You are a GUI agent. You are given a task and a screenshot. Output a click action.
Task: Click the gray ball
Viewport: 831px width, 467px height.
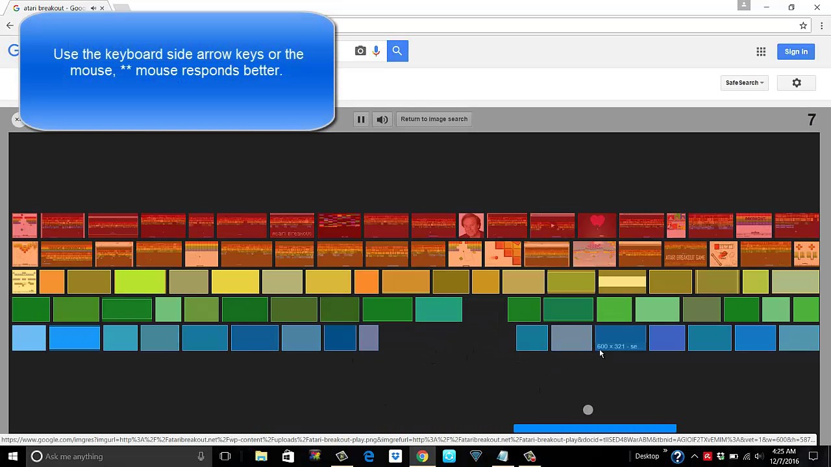click(x=588, y=410)
